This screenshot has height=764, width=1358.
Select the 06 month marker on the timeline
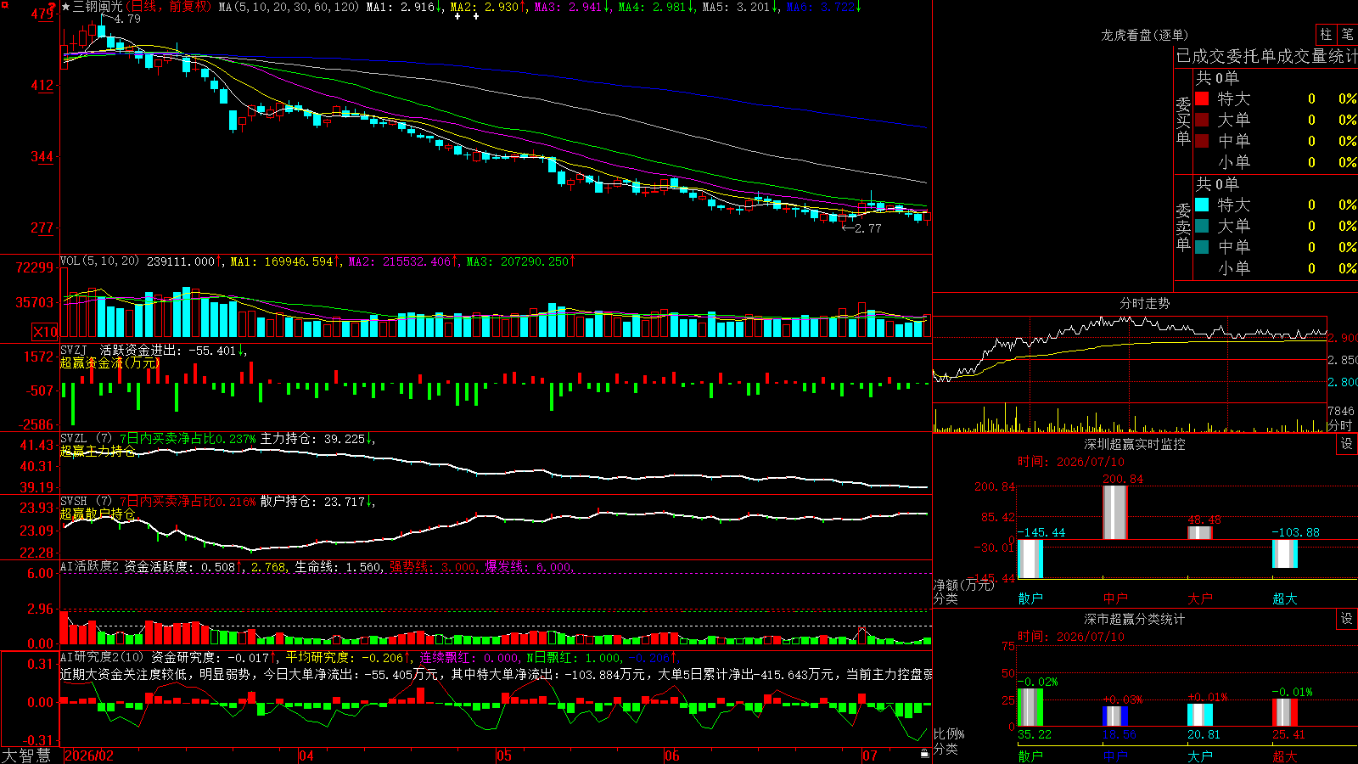pyautogui.click(x=672, y=756)
